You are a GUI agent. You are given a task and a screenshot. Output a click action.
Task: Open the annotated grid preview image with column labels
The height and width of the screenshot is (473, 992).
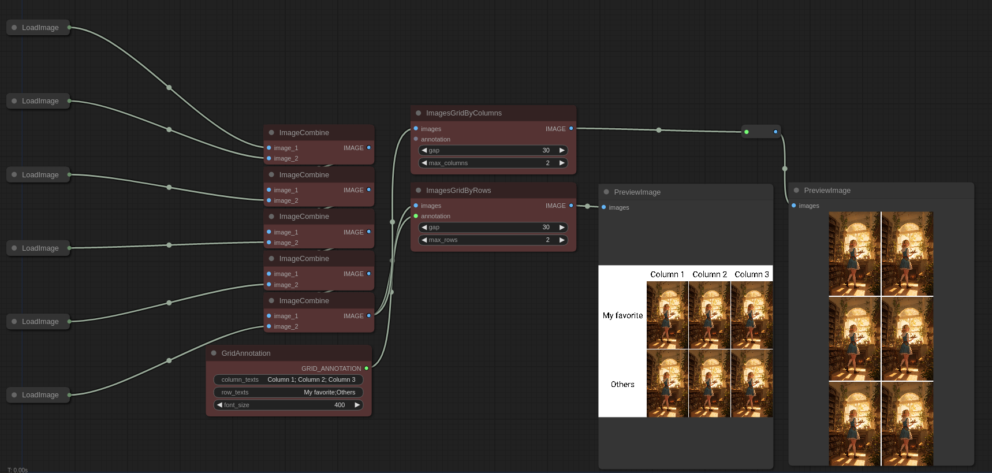(x=685, y=341)
